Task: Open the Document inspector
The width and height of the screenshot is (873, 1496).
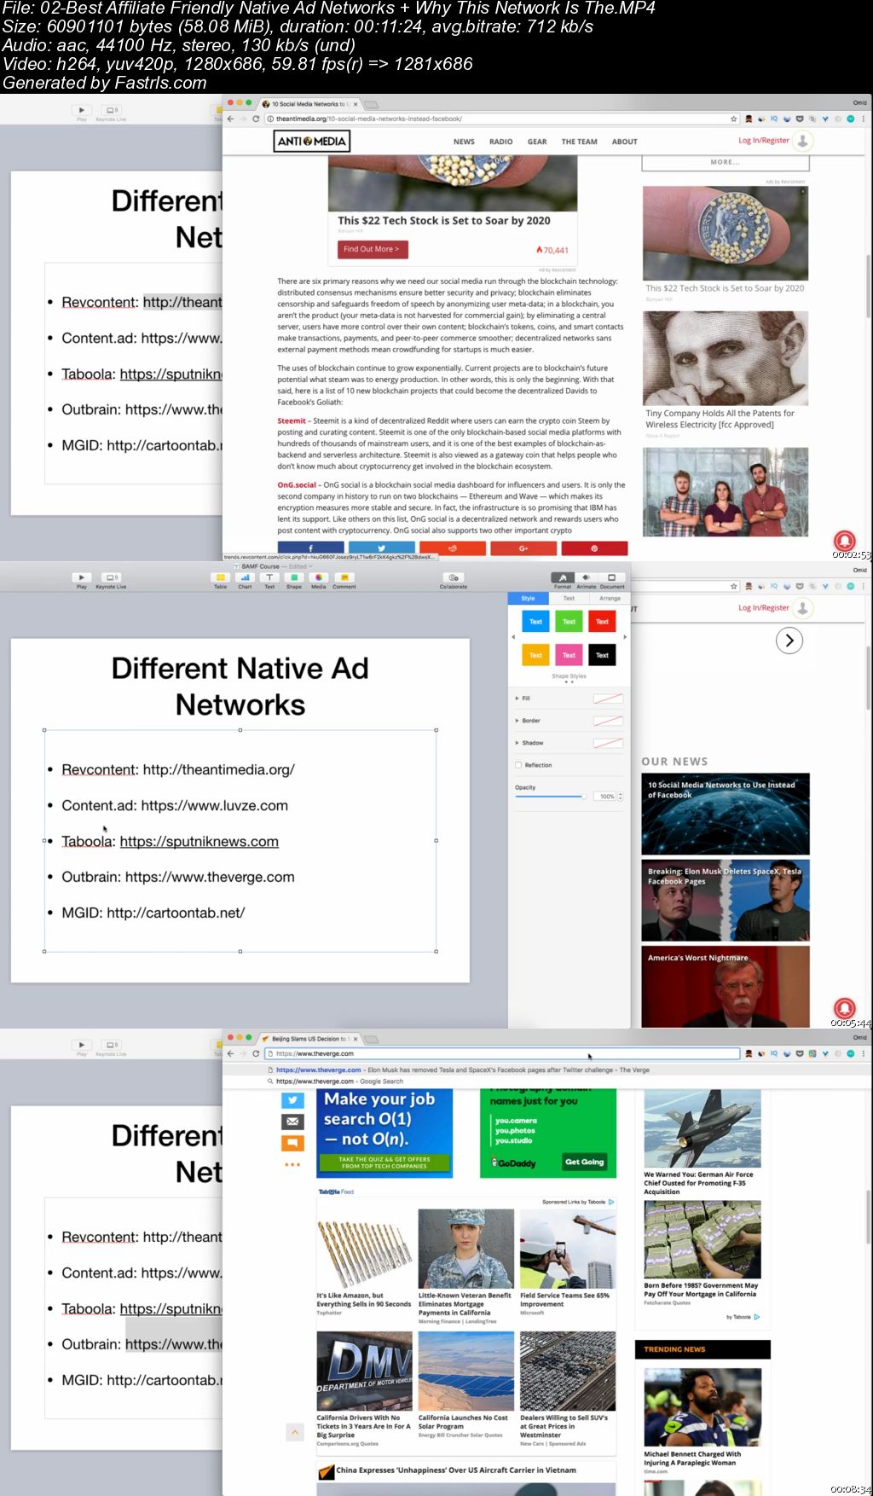Action: [x=611, y=577]
